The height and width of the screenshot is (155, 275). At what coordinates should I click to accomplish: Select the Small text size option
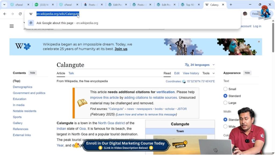point(225,89)
